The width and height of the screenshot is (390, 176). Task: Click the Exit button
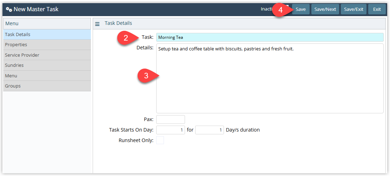pos(377,9)
